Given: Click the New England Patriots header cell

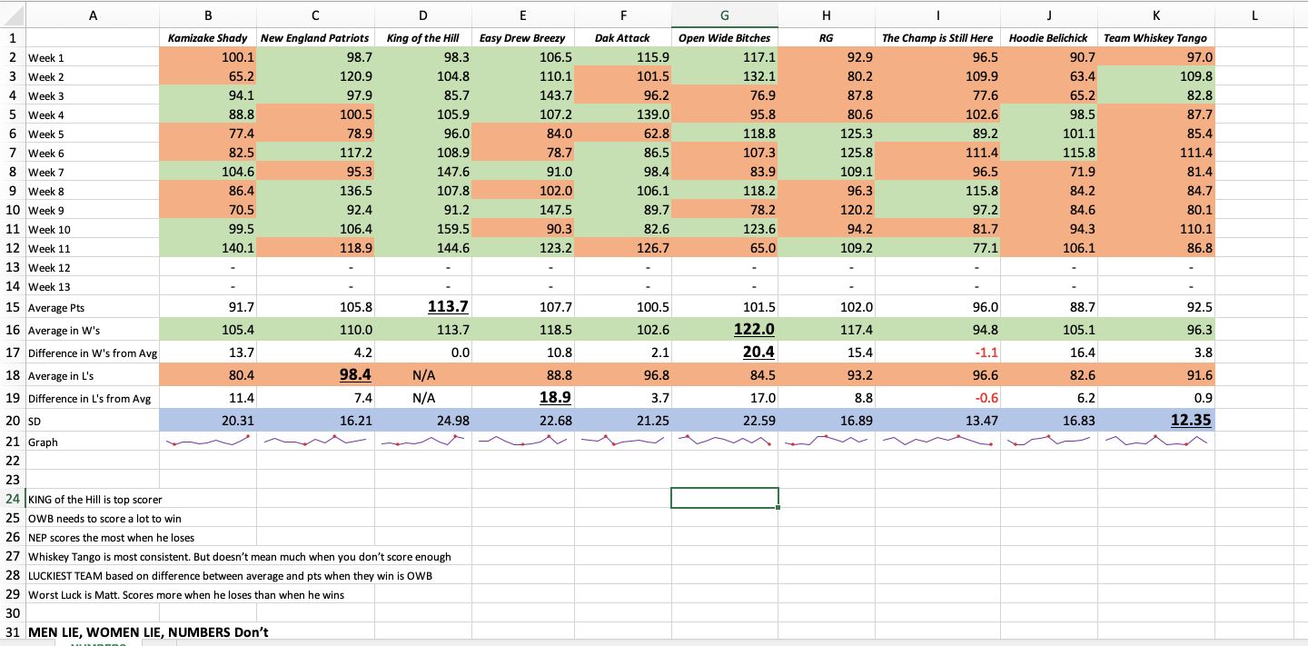Looking at the screenshot, I should (x=314, y=38).
